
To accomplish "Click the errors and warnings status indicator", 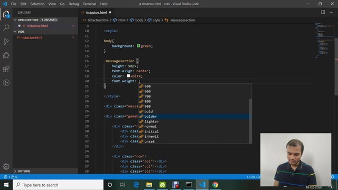I will click(11, 177).
